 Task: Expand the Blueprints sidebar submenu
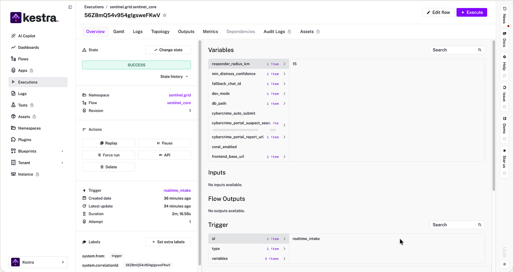click(x=62, y=151)
